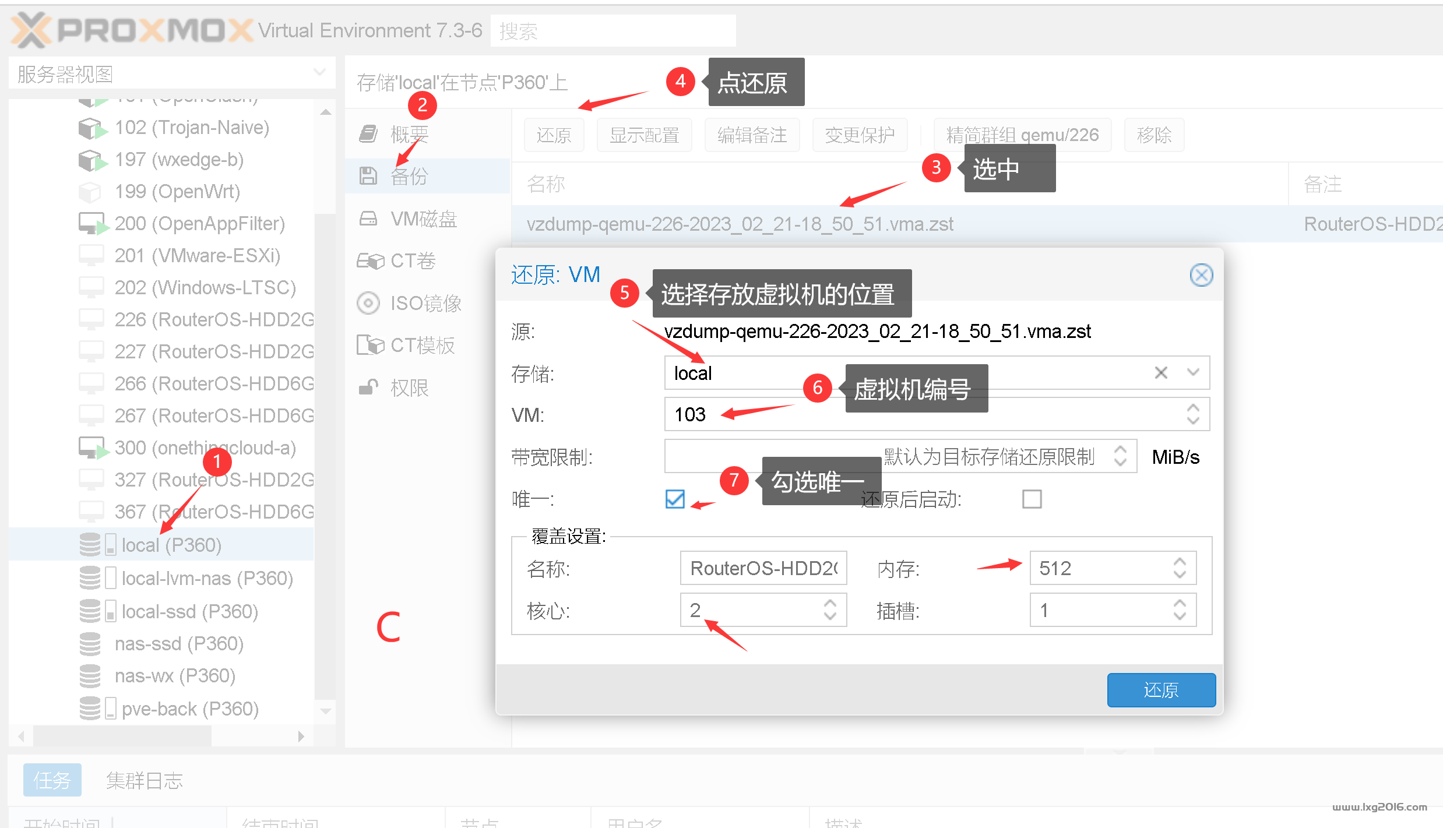The image size is (1443, 828).
Task: Clear the 存储 field with X icon
Action: (x=1160, y=373)
